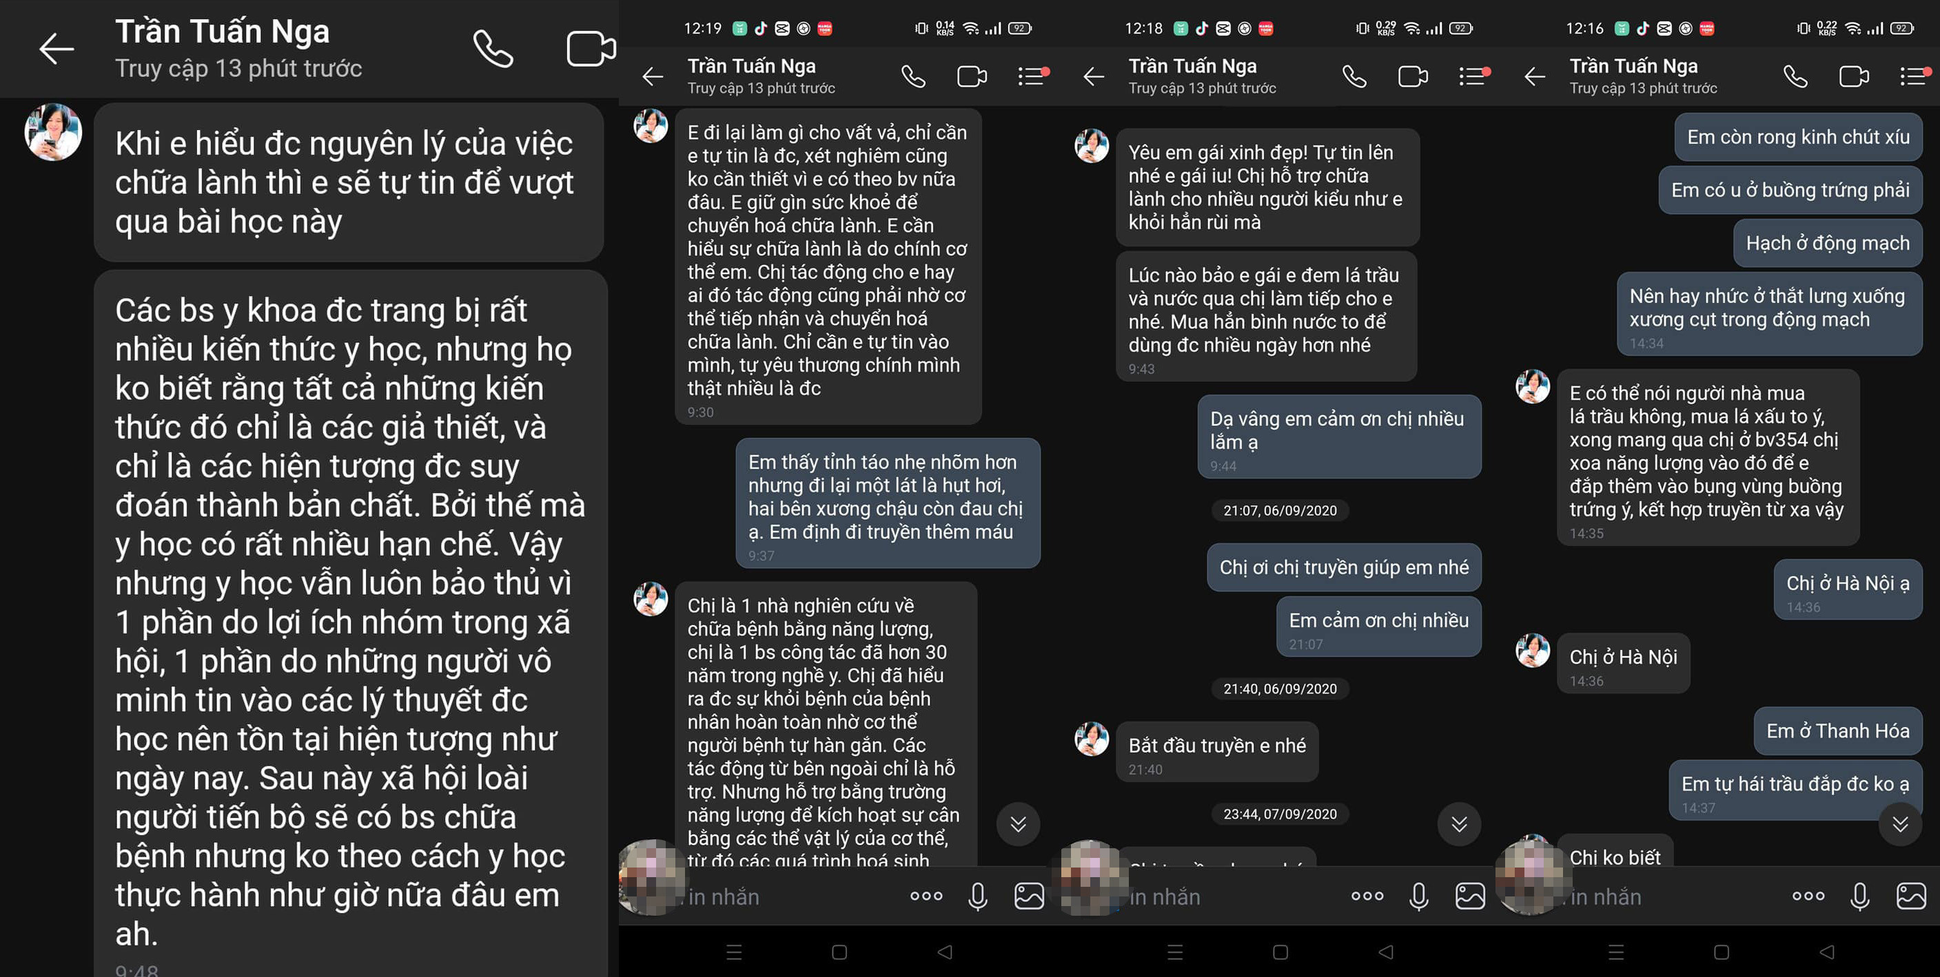Open the Trần Tuấn Nga contact name in the 12:18 header
The height and width of the screenshot is (977, 1940).
[x=1192, y=66]
